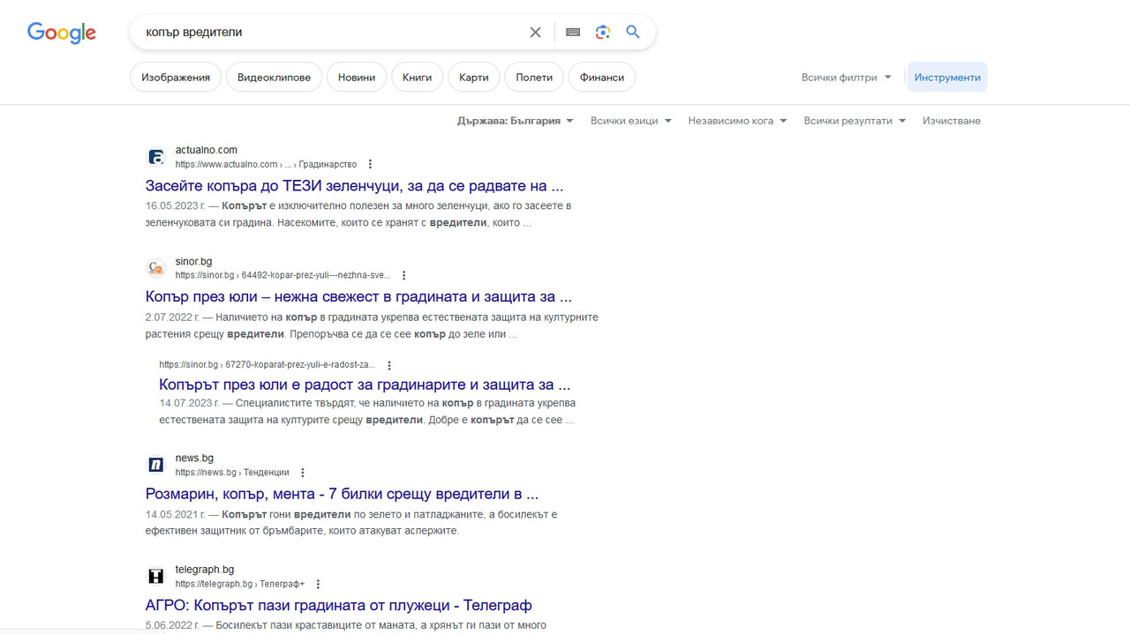Click the sinor.bg 64492-kopar URL line

(282, 275)
